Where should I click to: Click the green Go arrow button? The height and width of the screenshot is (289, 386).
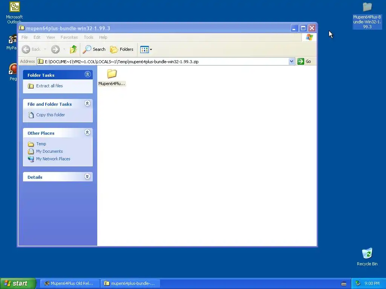(300, 61)
